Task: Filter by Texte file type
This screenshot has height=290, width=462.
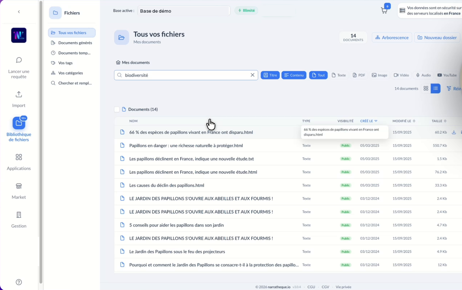Action: [x=339, y=75]
